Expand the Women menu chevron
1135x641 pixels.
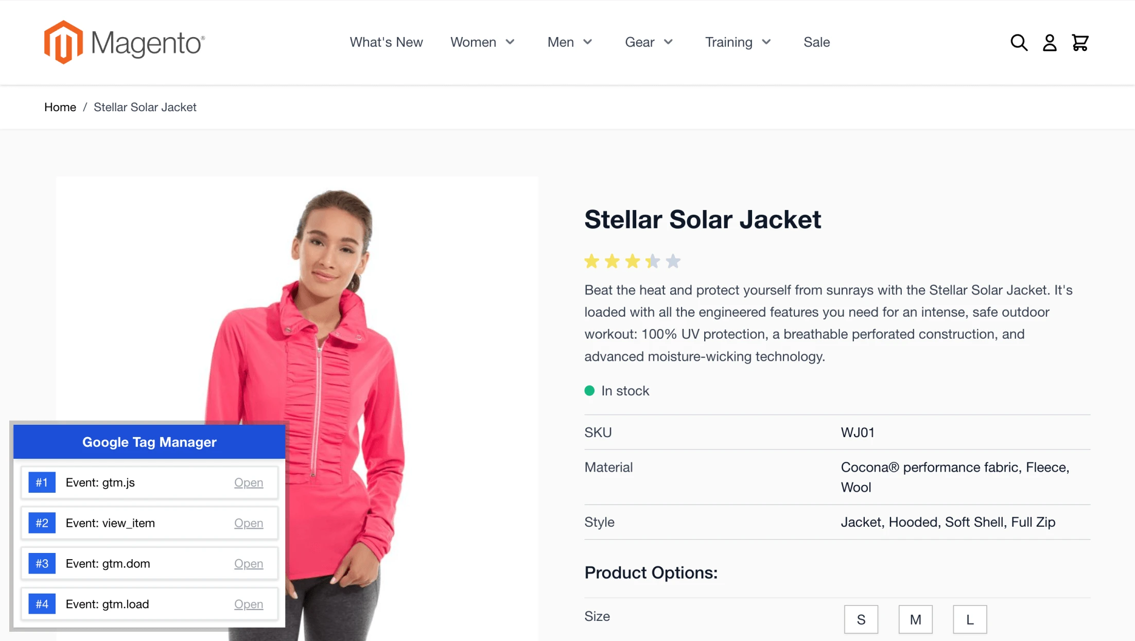[x=510, y=42]
